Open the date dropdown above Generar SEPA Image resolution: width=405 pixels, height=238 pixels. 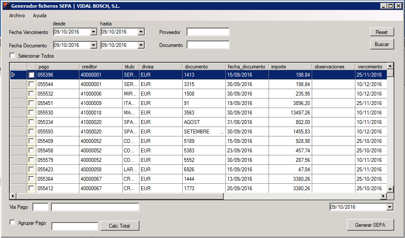pyautogui.click(x=390, y=207)
